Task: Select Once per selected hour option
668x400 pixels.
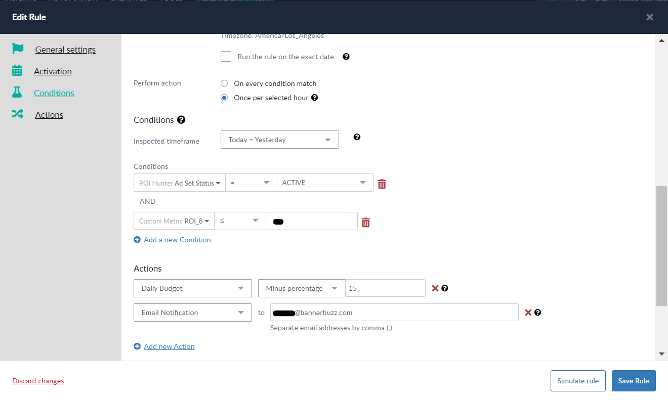Action: point(224,98)
